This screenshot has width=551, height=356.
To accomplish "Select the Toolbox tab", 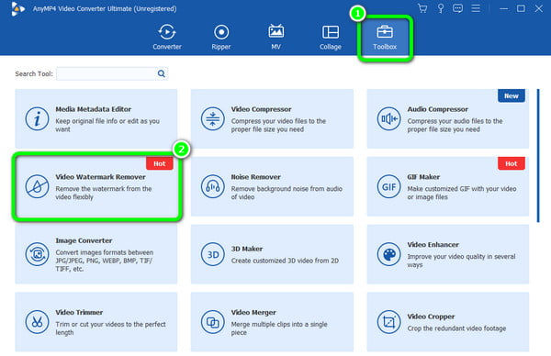I will point(385,37).
